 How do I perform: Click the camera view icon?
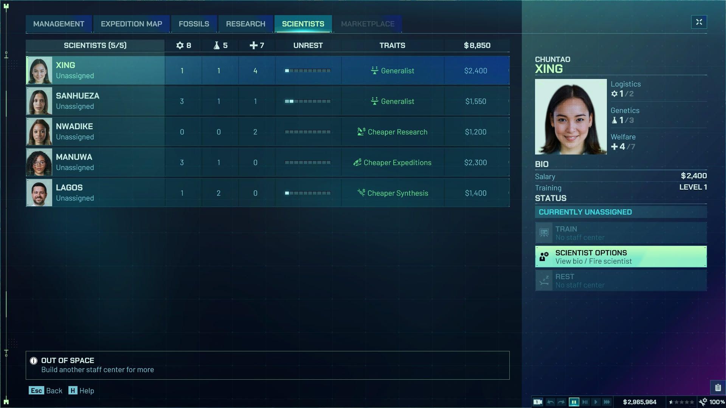(x=538, y=402)
